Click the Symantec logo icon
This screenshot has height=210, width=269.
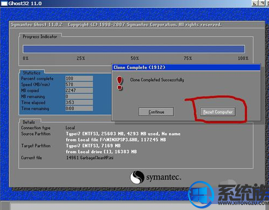(x=137, y=177)
